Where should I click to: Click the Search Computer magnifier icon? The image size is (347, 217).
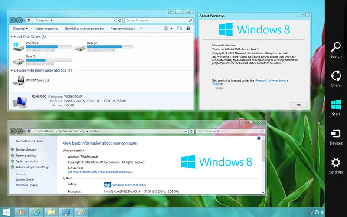(190, 20)
